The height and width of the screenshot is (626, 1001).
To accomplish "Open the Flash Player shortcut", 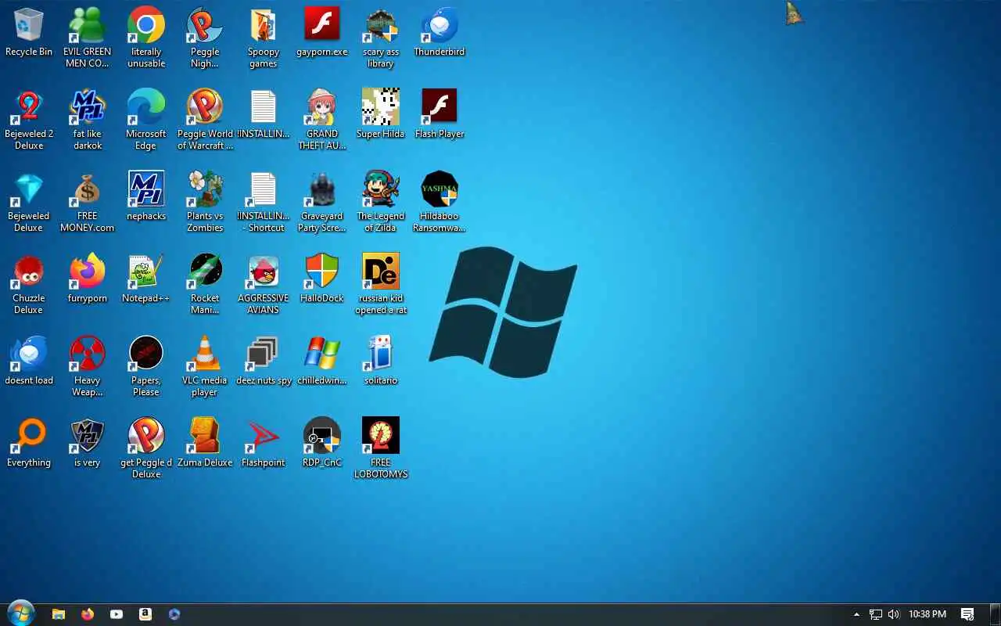I will coord(440,115).
